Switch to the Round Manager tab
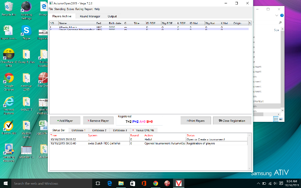This screenshot has height=188, width=301. click(90, 17)
